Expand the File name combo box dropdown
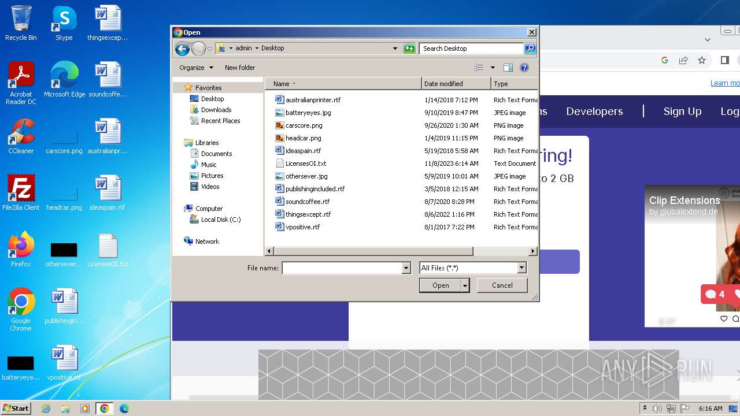The image size is (740, 416). click(406, 268)
